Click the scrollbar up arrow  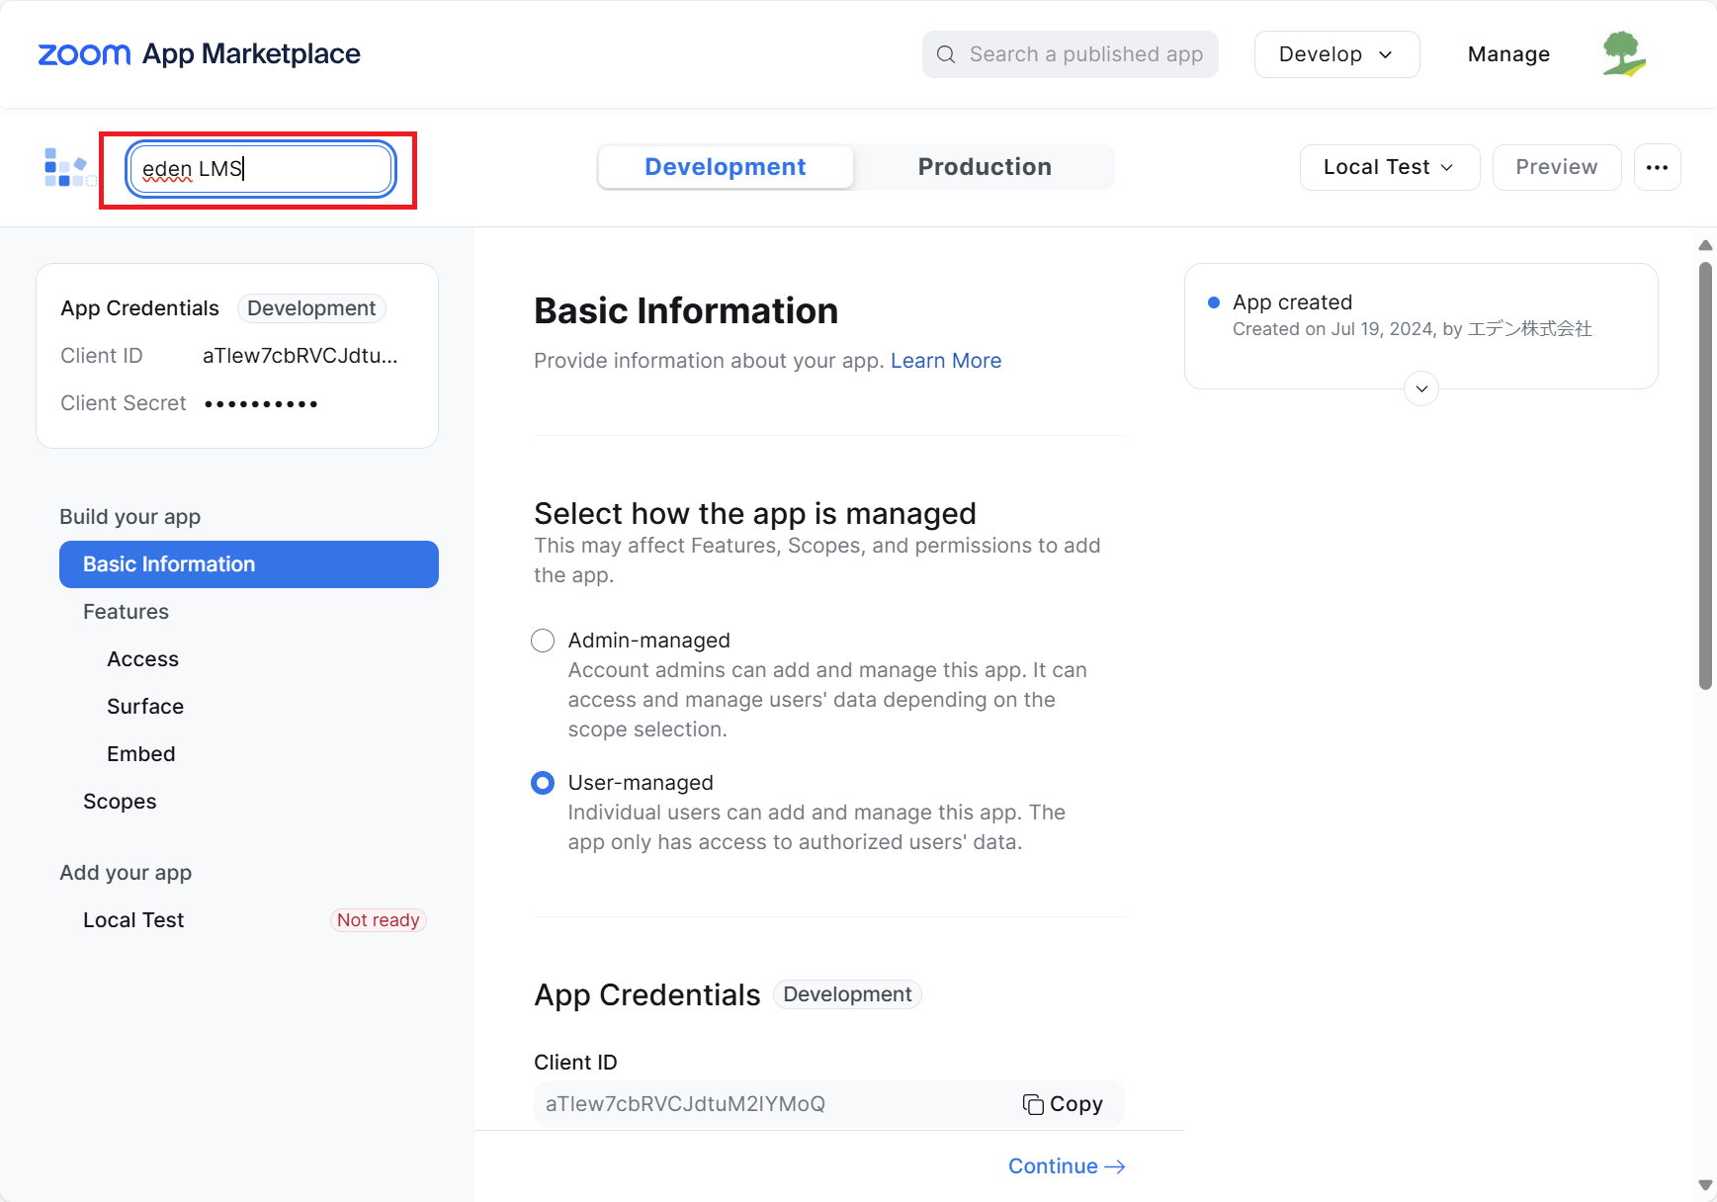1705,245
